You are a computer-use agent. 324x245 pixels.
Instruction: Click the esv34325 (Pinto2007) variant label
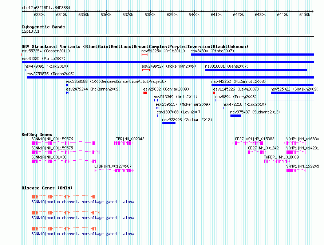click(x=44, y=59)
